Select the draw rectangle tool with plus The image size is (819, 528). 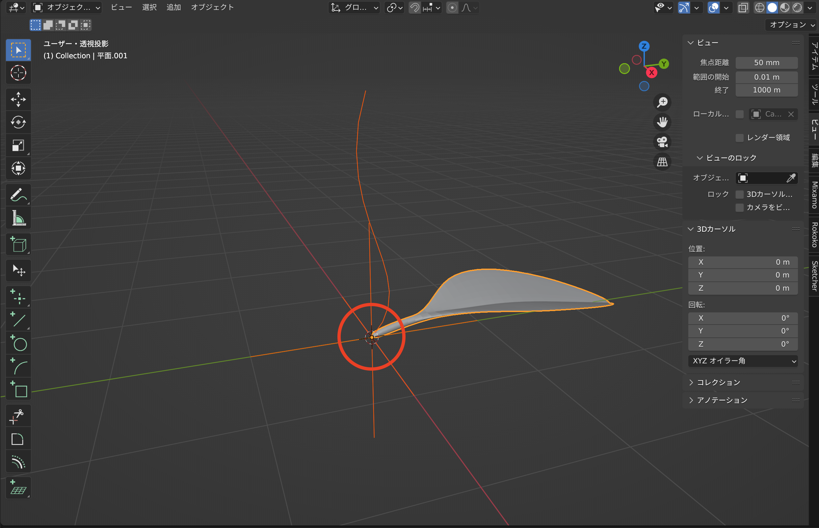point(18,389)
